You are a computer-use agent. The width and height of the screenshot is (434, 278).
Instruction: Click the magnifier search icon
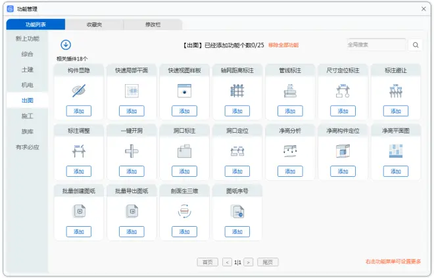416,45
